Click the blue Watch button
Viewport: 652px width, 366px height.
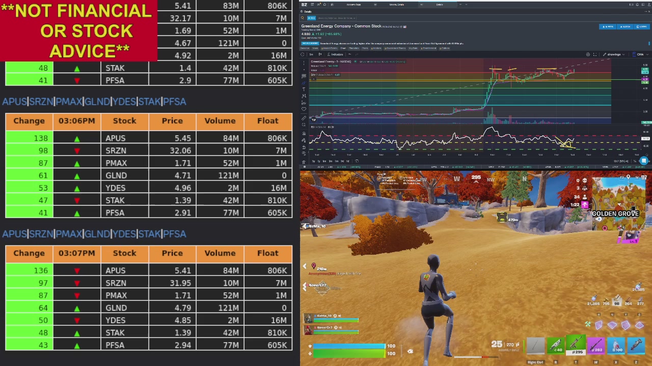point(625,26)
